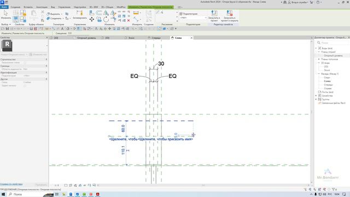The width and height of the screenshot is (350, 197).
Task: Open the Вид ribbon tab
Action: point(52,7)
